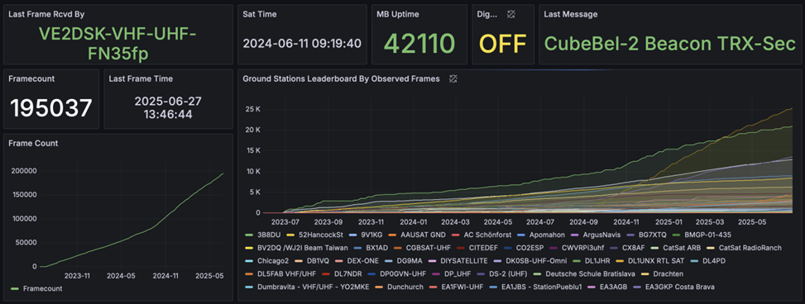The width and height of the screenshot is (805, 304).
Task: Click the green 3B8DU legend color marker
Action: 250,235
